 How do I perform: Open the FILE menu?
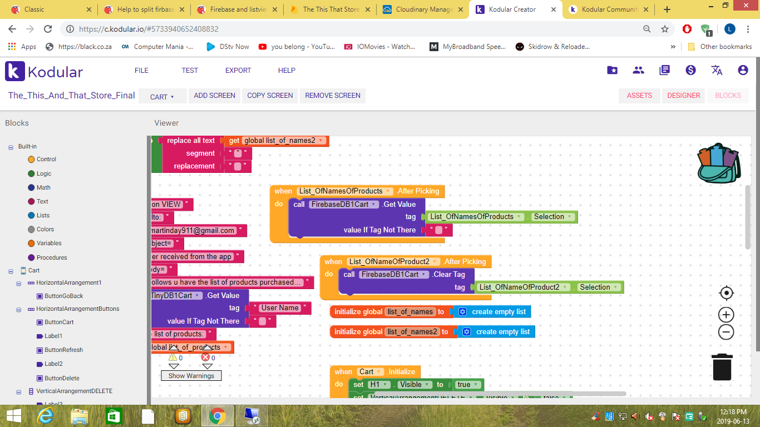click(x=141, y=71)
